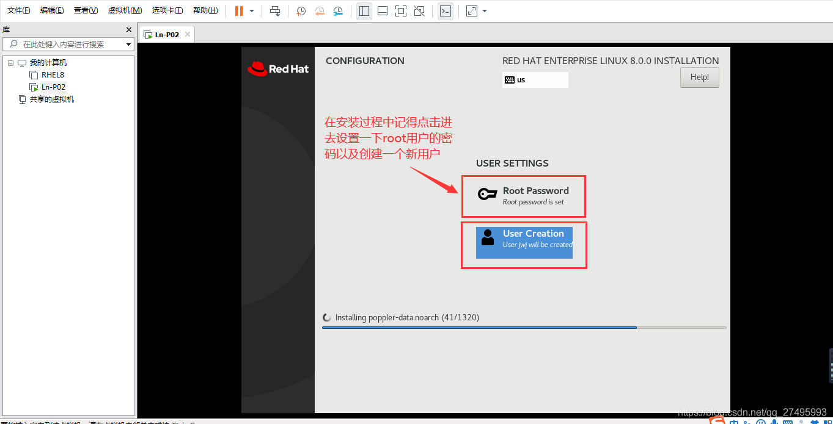The image size is (833, 424).
Task: Click the Help! button in installer
Action: click(700, 77)
